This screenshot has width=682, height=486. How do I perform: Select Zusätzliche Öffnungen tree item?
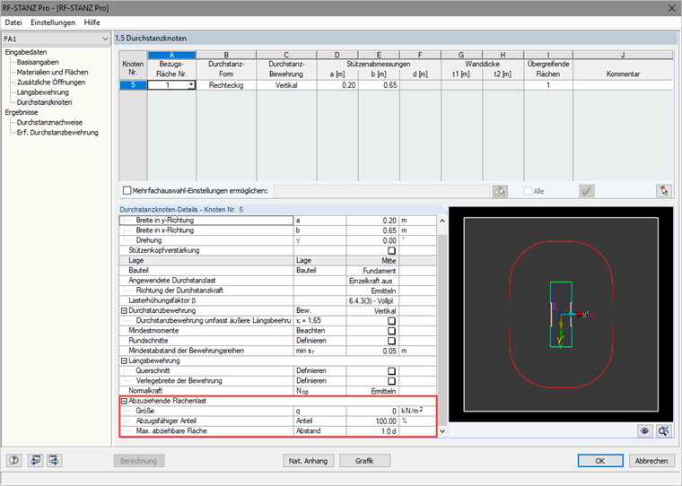51,82
